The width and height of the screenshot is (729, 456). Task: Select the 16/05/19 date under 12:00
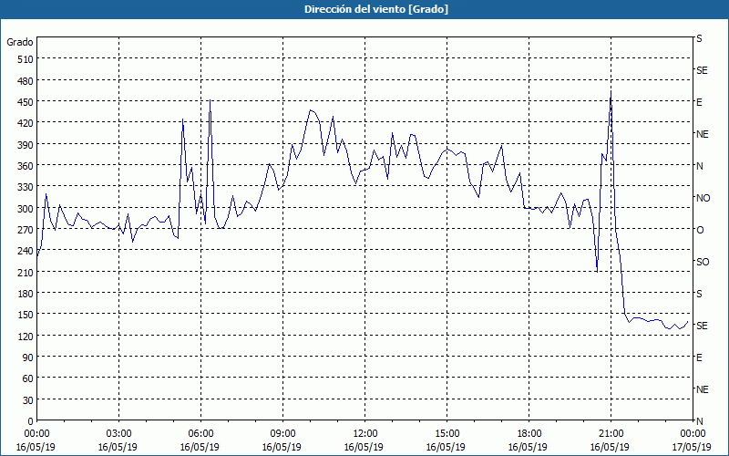(x=364, y=447)
